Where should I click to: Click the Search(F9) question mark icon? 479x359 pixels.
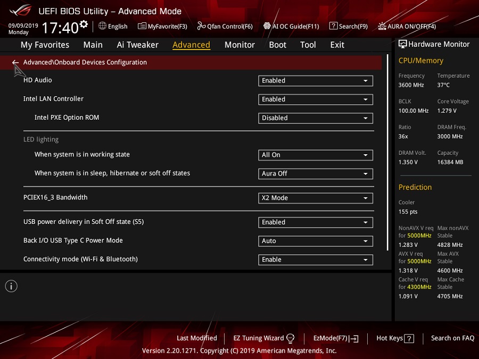[x=333, y=26]
